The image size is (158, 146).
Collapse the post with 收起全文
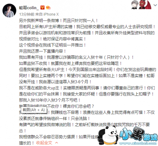point(44,143)
